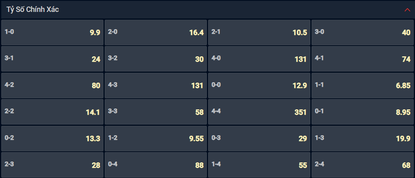Viewport: 415px width, 178px height.
Task: Select the 1-2 score at odds 9.55
Action: (156, 139)
